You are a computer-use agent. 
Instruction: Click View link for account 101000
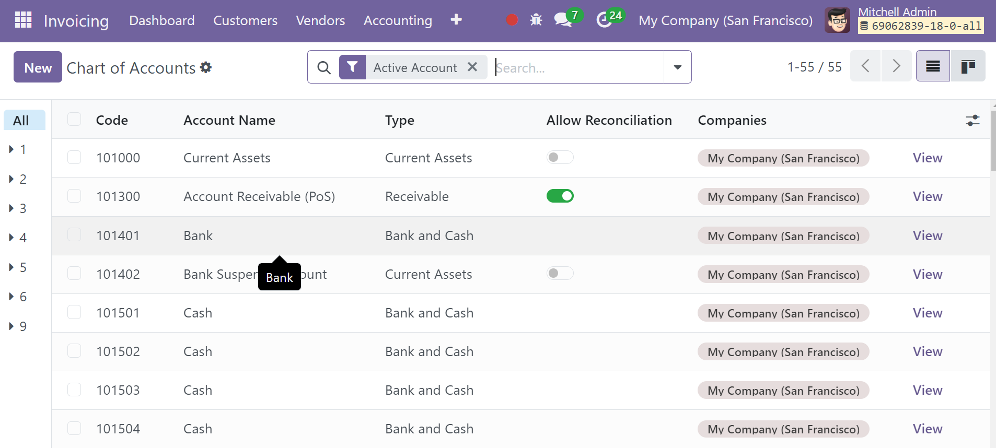point(928,158)
